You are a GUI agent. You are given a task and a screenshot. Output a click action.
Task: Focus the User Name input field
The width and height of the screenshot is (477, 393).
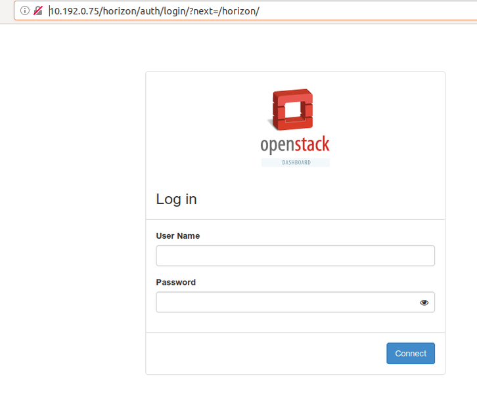(295, 256)
